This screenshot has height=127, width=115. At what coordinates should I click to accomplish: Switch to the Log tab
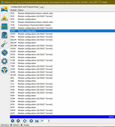point(42,7)
